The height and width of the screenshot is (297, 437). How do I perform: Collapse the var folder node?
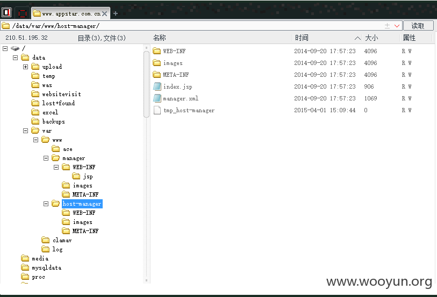[x=25, y=131]
